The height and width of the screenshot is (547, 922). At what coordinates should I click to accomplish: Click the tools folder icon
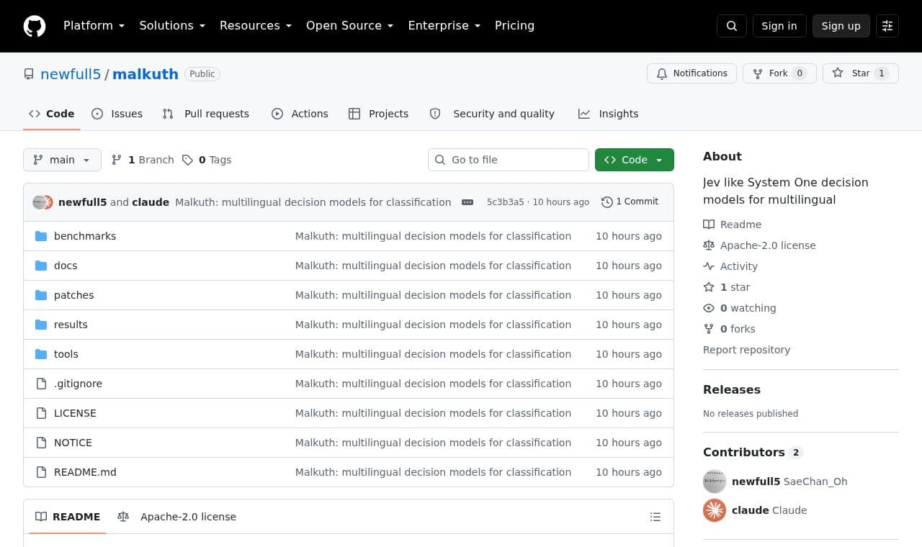(41, 354)
